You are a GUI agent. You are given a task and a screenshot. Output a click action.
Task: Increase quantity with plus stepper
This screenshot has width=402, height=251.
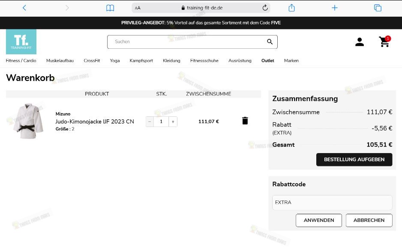(x=173, y=121)
